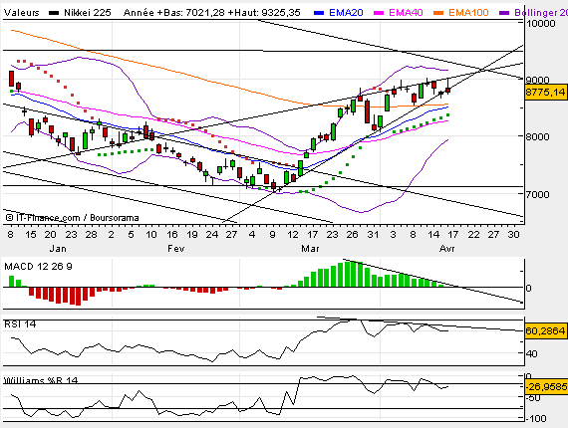Image resolution: width=568 pixels, height=428 pixels.
Task: Click the magenta EMA40 legend swatch
Action: pos(379,13)
